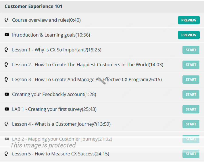Viewport: 204px width, 162px height.
Task: Click video icon next to LAB 1
Action: pyautogui.click(x=7, y=109)
